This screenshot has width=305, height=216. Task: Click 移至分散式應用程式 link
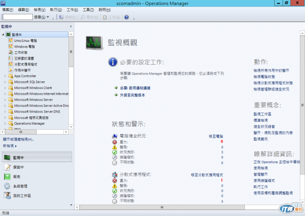(207, 175)
